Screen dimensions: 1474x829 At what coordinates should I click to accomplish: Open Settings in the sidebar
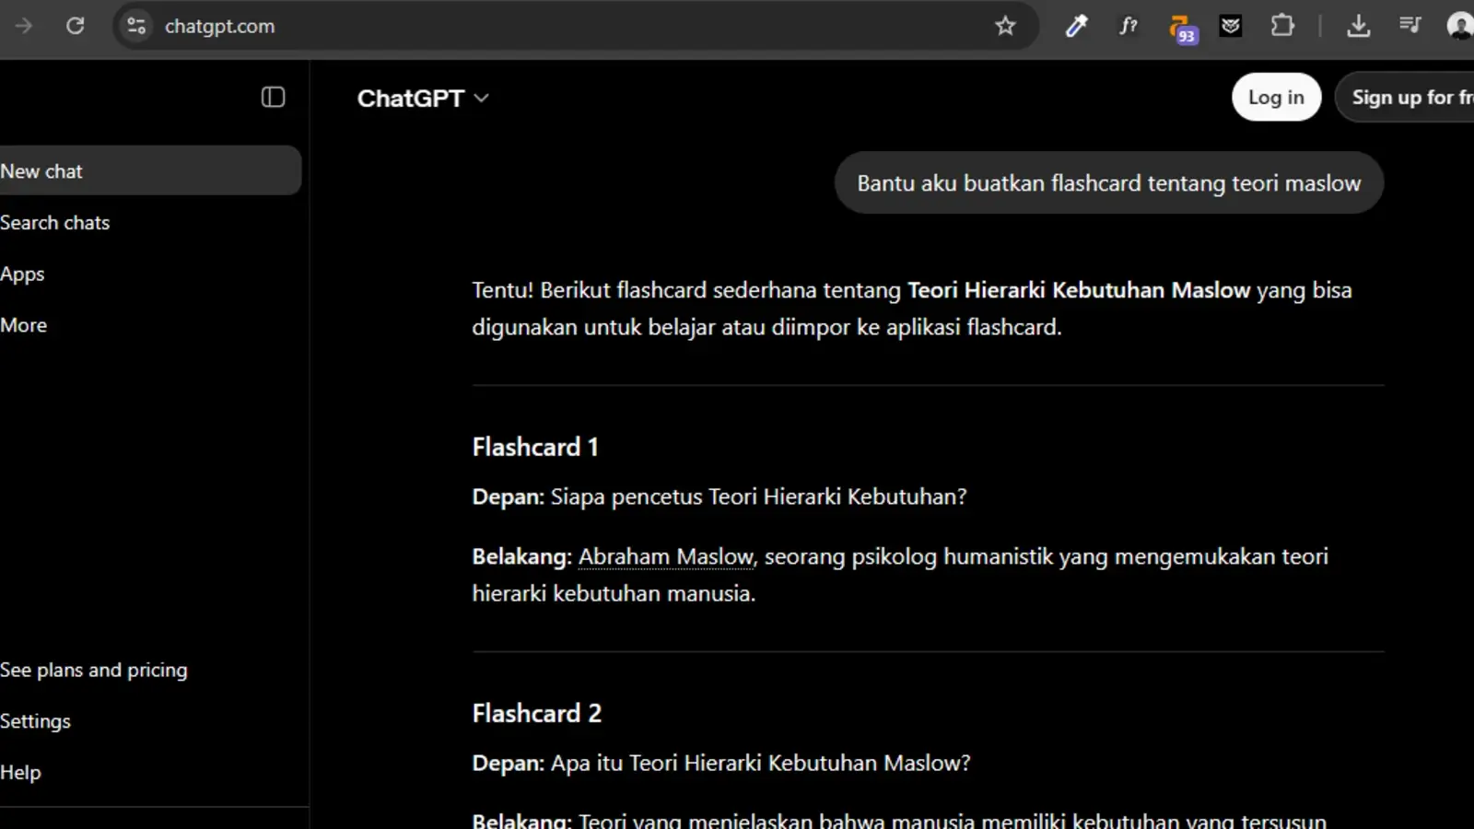(150, 721)
